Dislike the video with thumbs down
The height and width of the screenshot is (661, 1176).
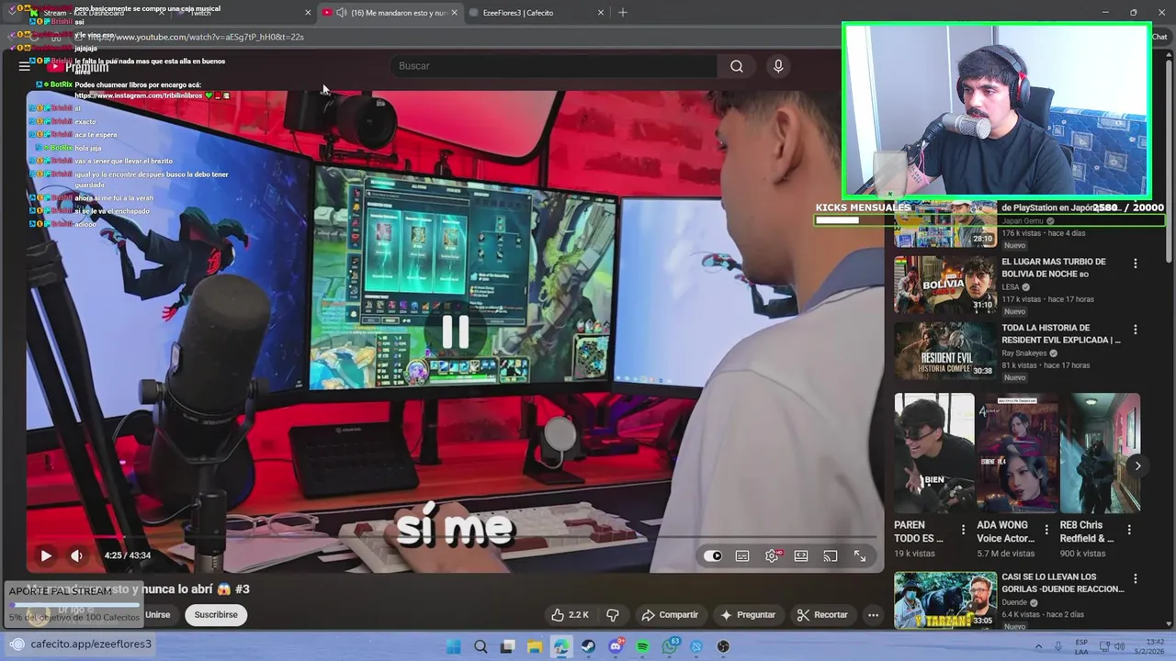click(x=613, y=615)
